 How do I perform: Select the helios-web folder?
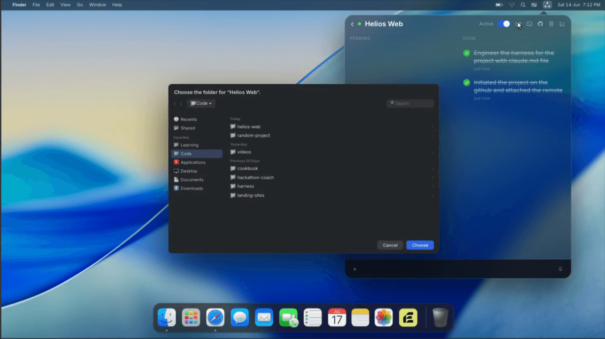click(332, 127)
